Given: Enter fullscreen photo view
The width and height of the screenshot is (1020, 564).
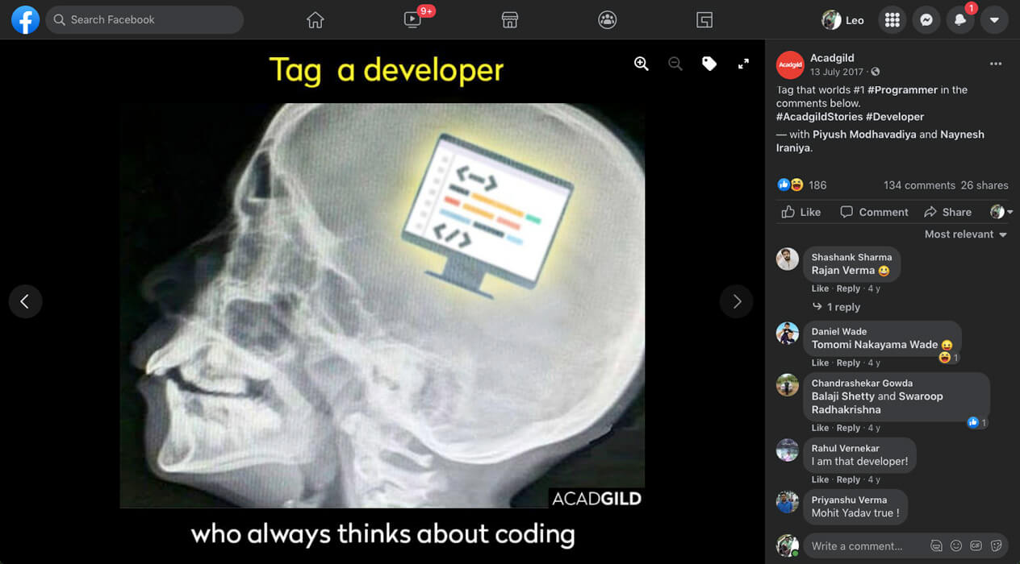Looking at the screenshot, I should (743, 64).
